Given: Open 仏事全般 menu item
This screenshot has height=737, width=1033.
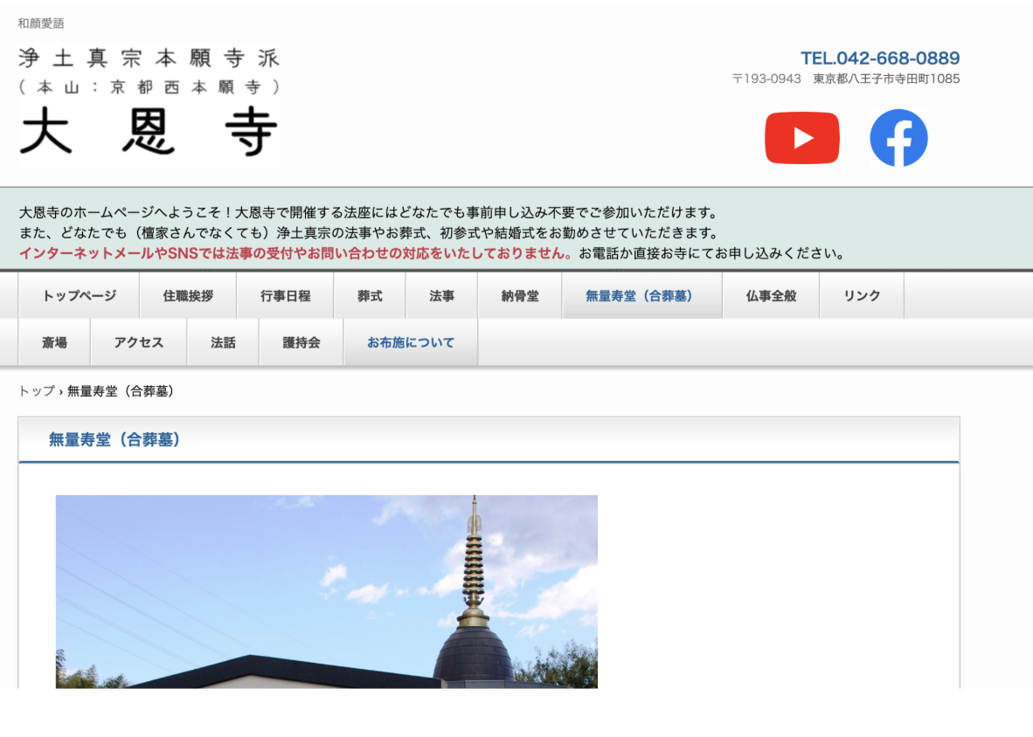Looking at the screenshot, I should [x=771, y=296].
